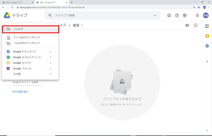
Task: Open Google Keep side panel
Action: [x=207, y=36]
